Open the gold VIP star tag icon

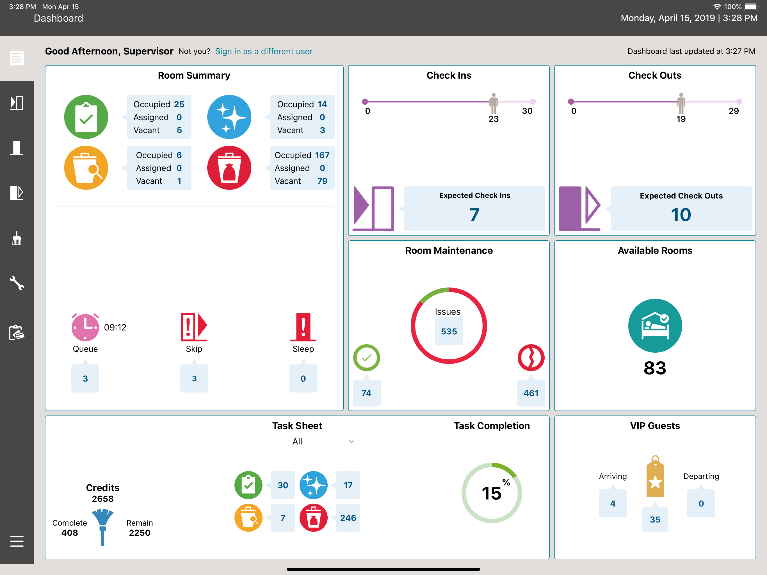click(x=655, y=476)
